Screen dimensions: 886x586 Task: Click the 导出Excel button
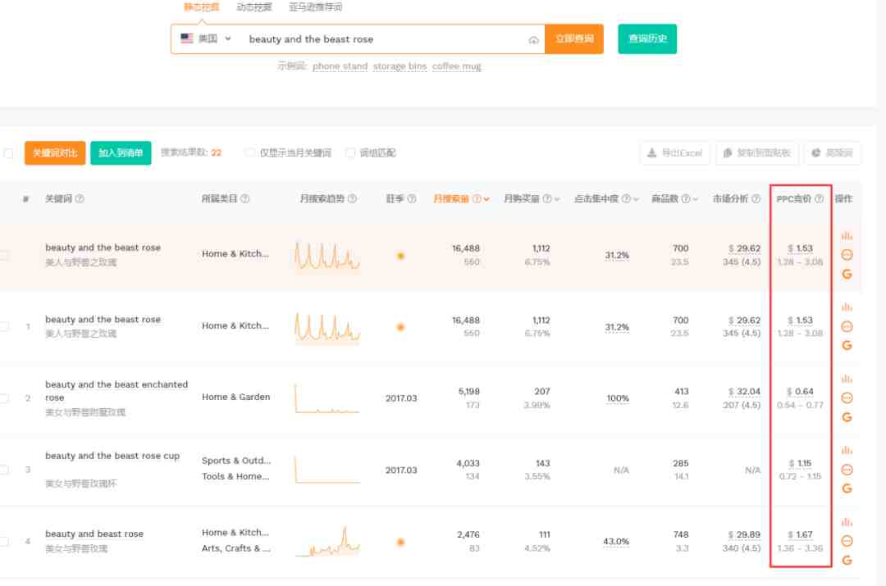pos(674,153)
